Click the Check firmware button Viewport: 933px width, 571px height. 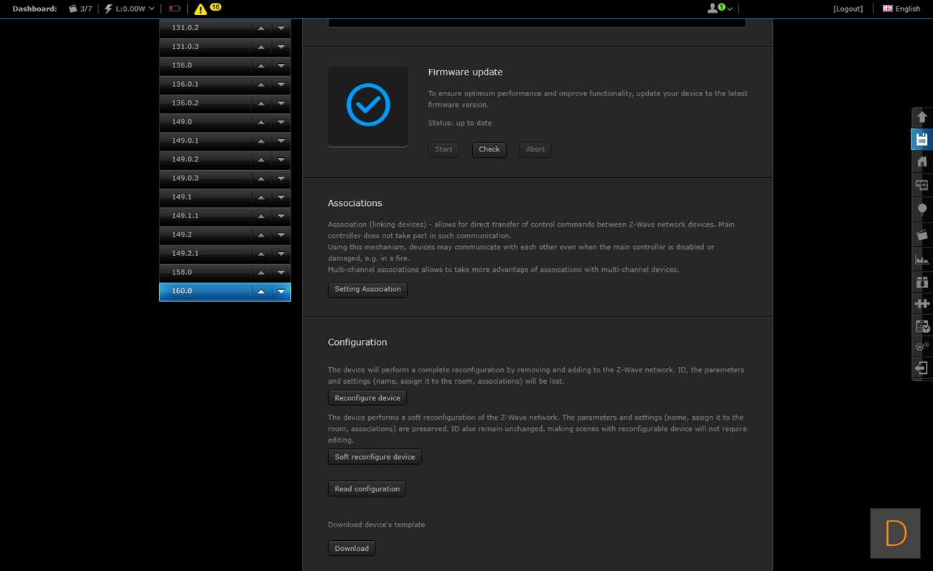pos(489,149)
